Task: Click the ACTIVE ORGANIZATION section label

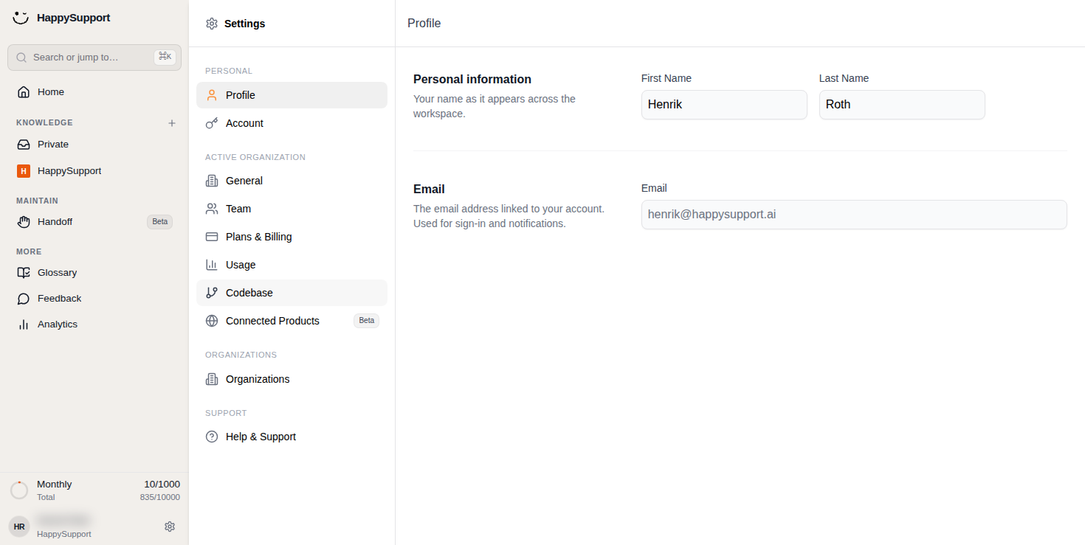Action: tap(255, 157)
